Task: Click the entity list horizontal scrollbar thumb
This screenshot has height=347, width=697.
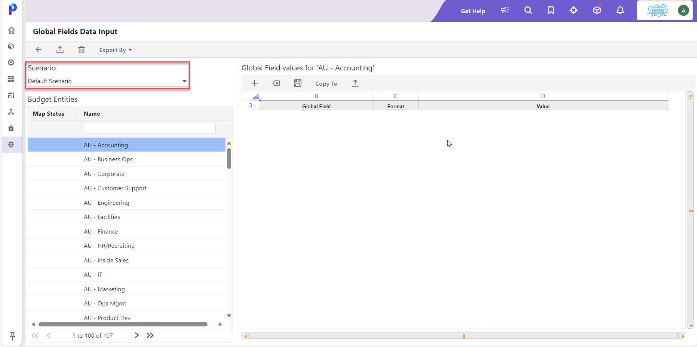Action: point(123,324)
